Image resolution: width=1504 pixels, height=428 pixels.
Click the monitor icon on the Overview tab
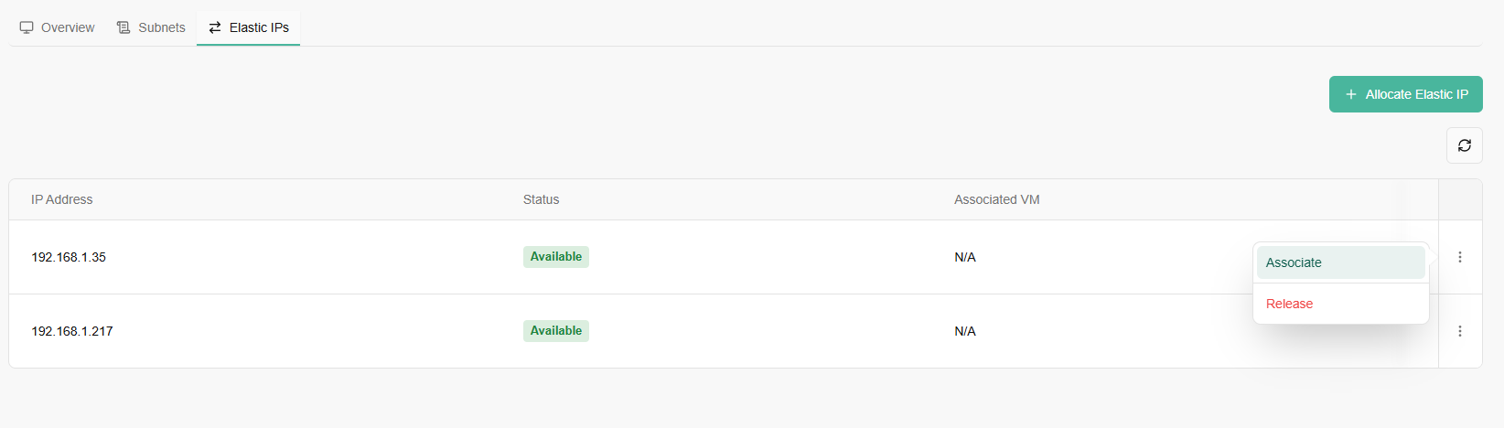tap(27, 27)
